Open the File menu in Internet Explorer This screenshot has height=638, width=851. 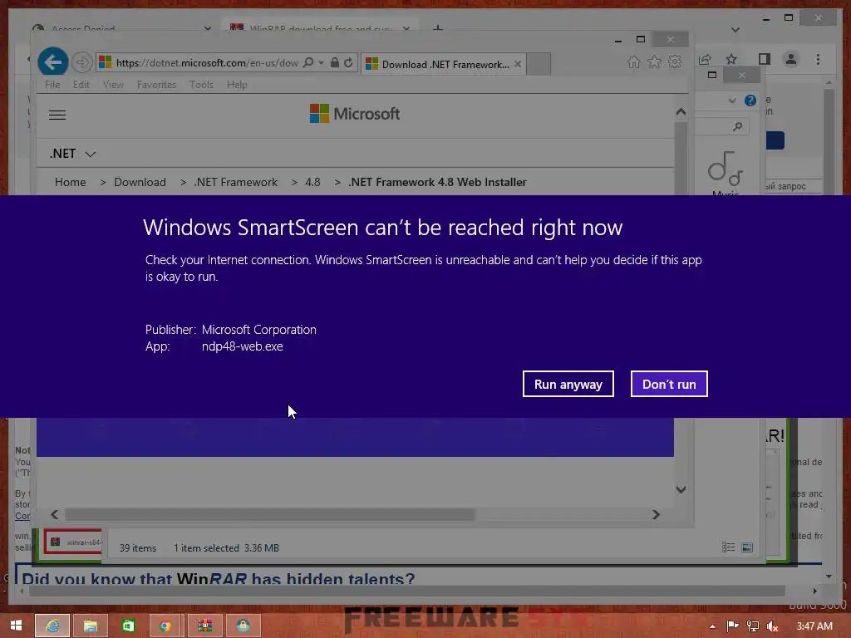coord(52,85)
